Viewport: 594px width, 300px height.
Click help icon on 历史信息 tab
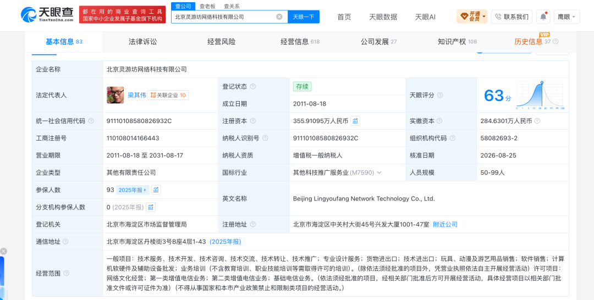555,42
